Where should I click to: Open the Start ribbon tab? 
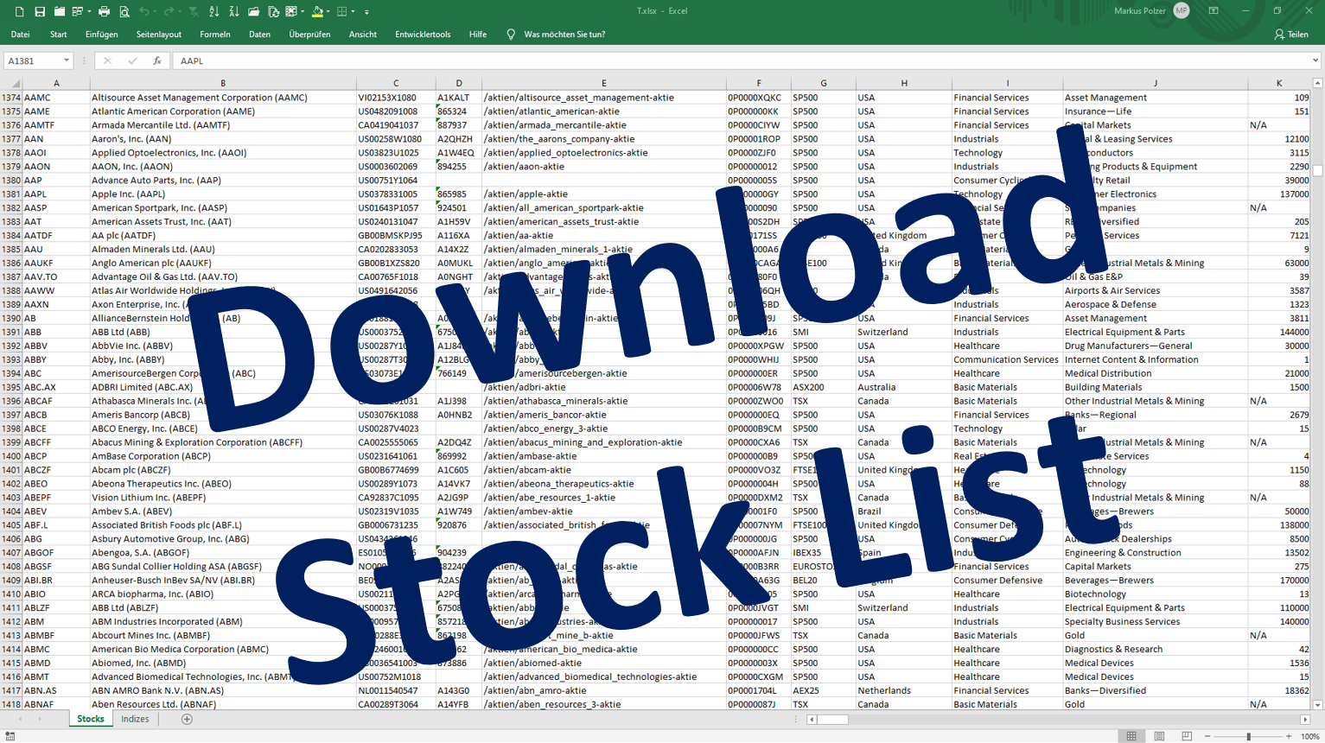click(59, 35)
